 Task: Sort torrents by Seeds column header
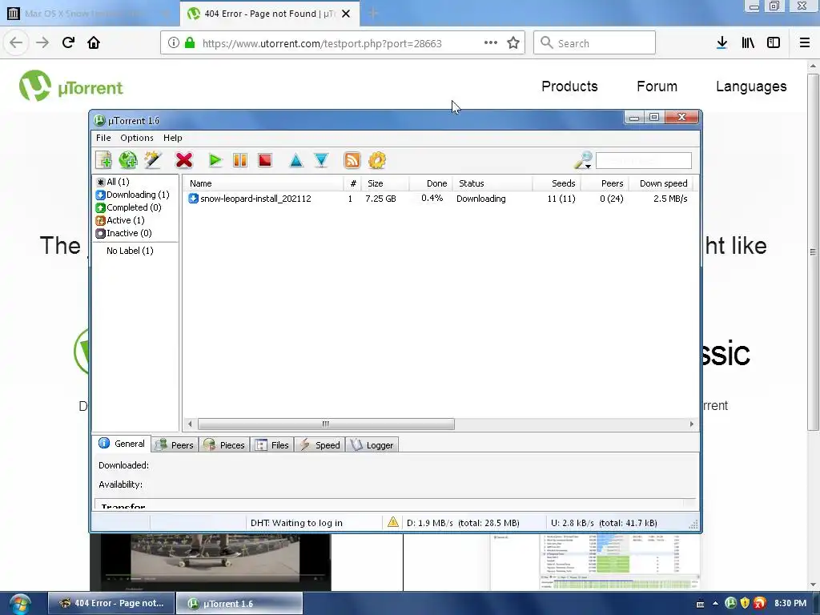pyautogui.click(x=557, y=183)
